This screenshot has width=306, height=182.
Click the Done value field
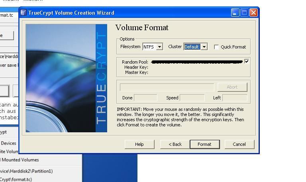145,98
